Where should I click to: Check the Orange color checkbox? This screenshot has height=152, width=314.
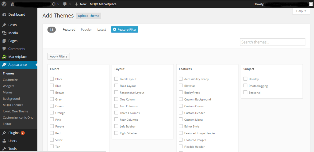click(52, 112)
